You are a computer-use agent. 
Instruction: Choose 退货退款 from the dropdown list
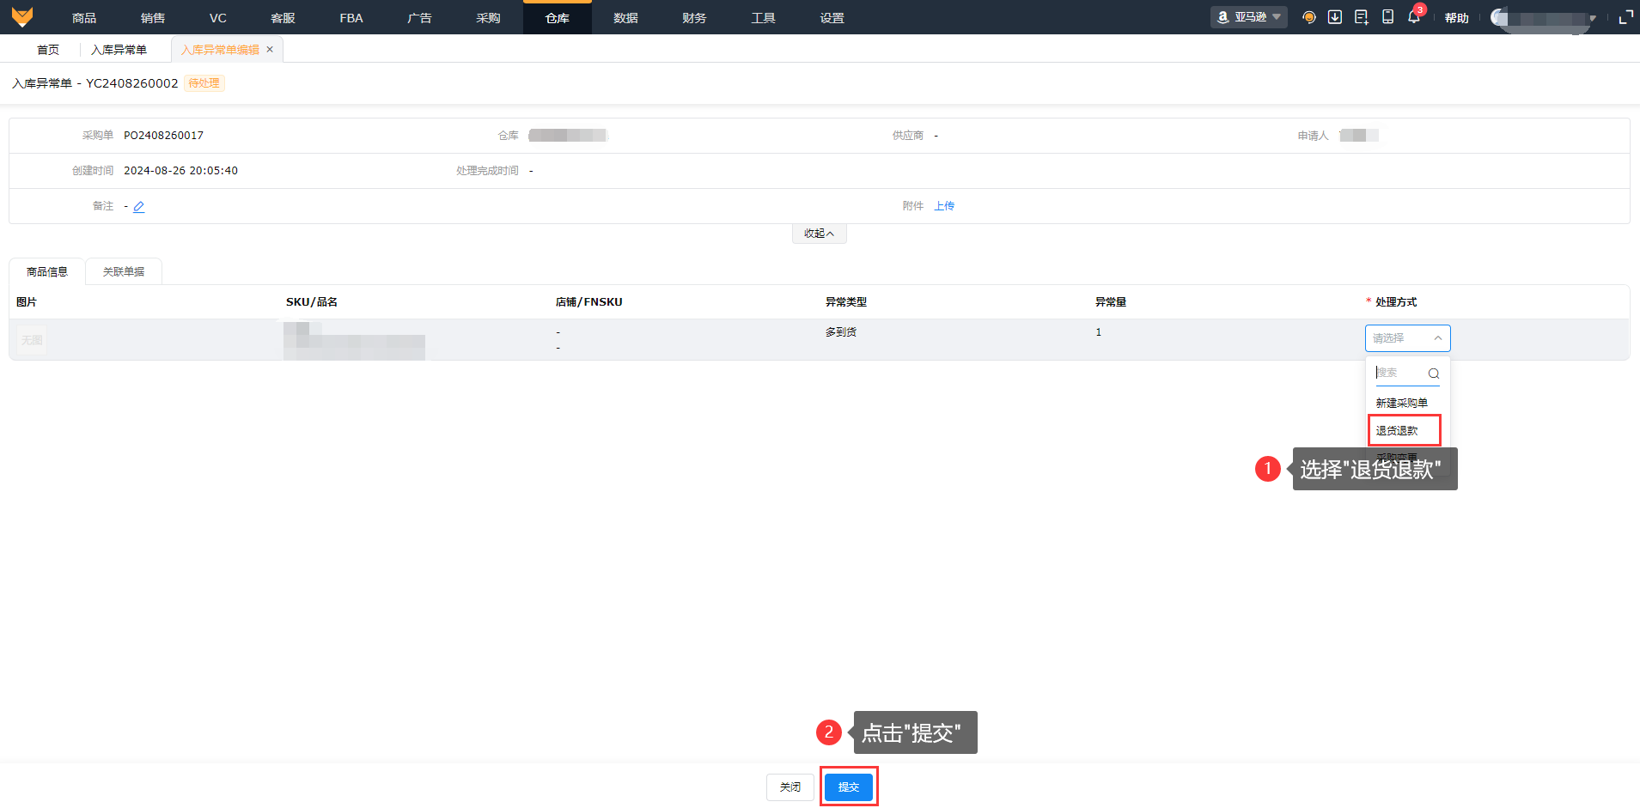click(1397, 431)
